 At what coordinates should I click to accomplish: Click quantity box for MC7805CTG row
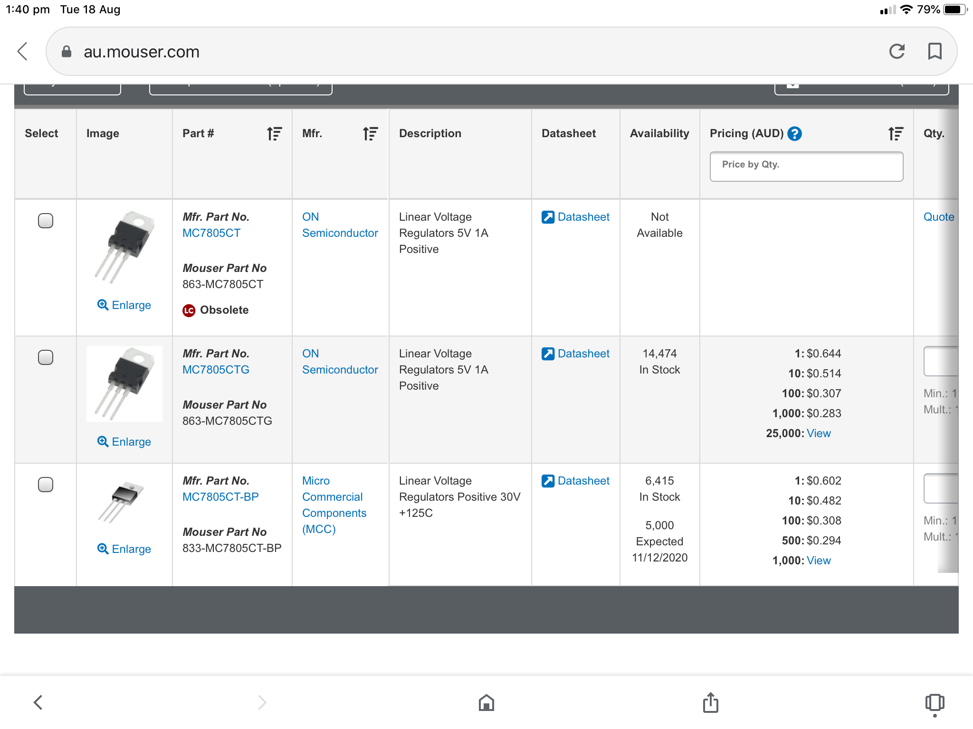coord(941,361)
